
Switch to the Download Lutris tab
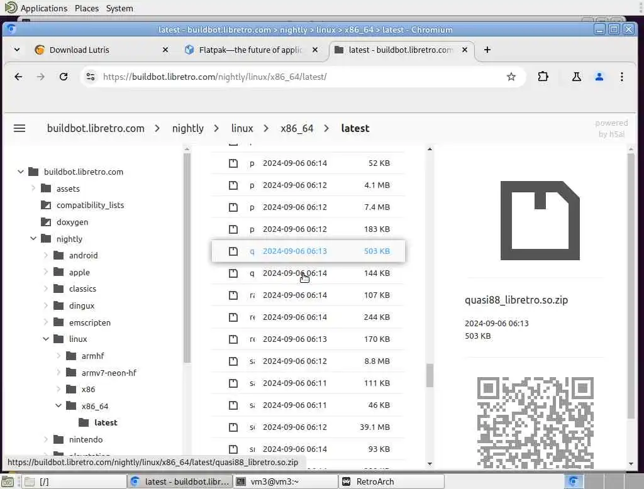101,50
